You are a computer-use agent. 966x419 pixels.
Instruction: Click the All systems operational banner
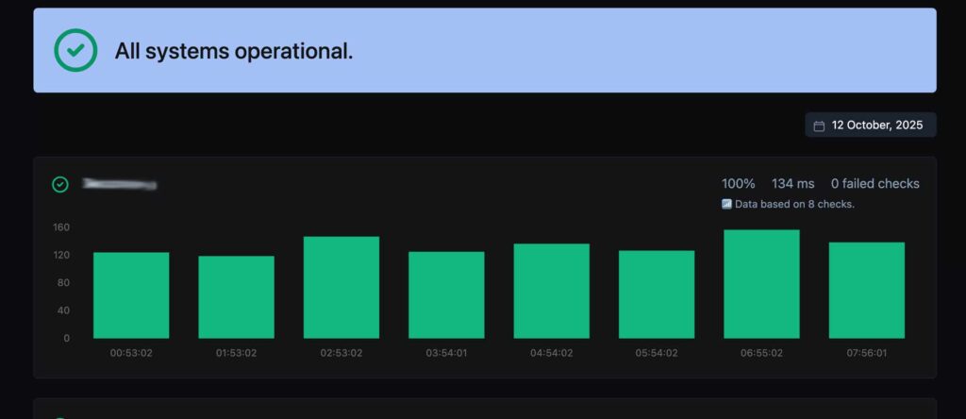click(x=485, y=51)
